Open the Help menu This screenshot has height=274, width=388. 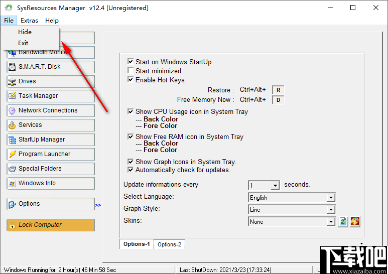(52, 20)
